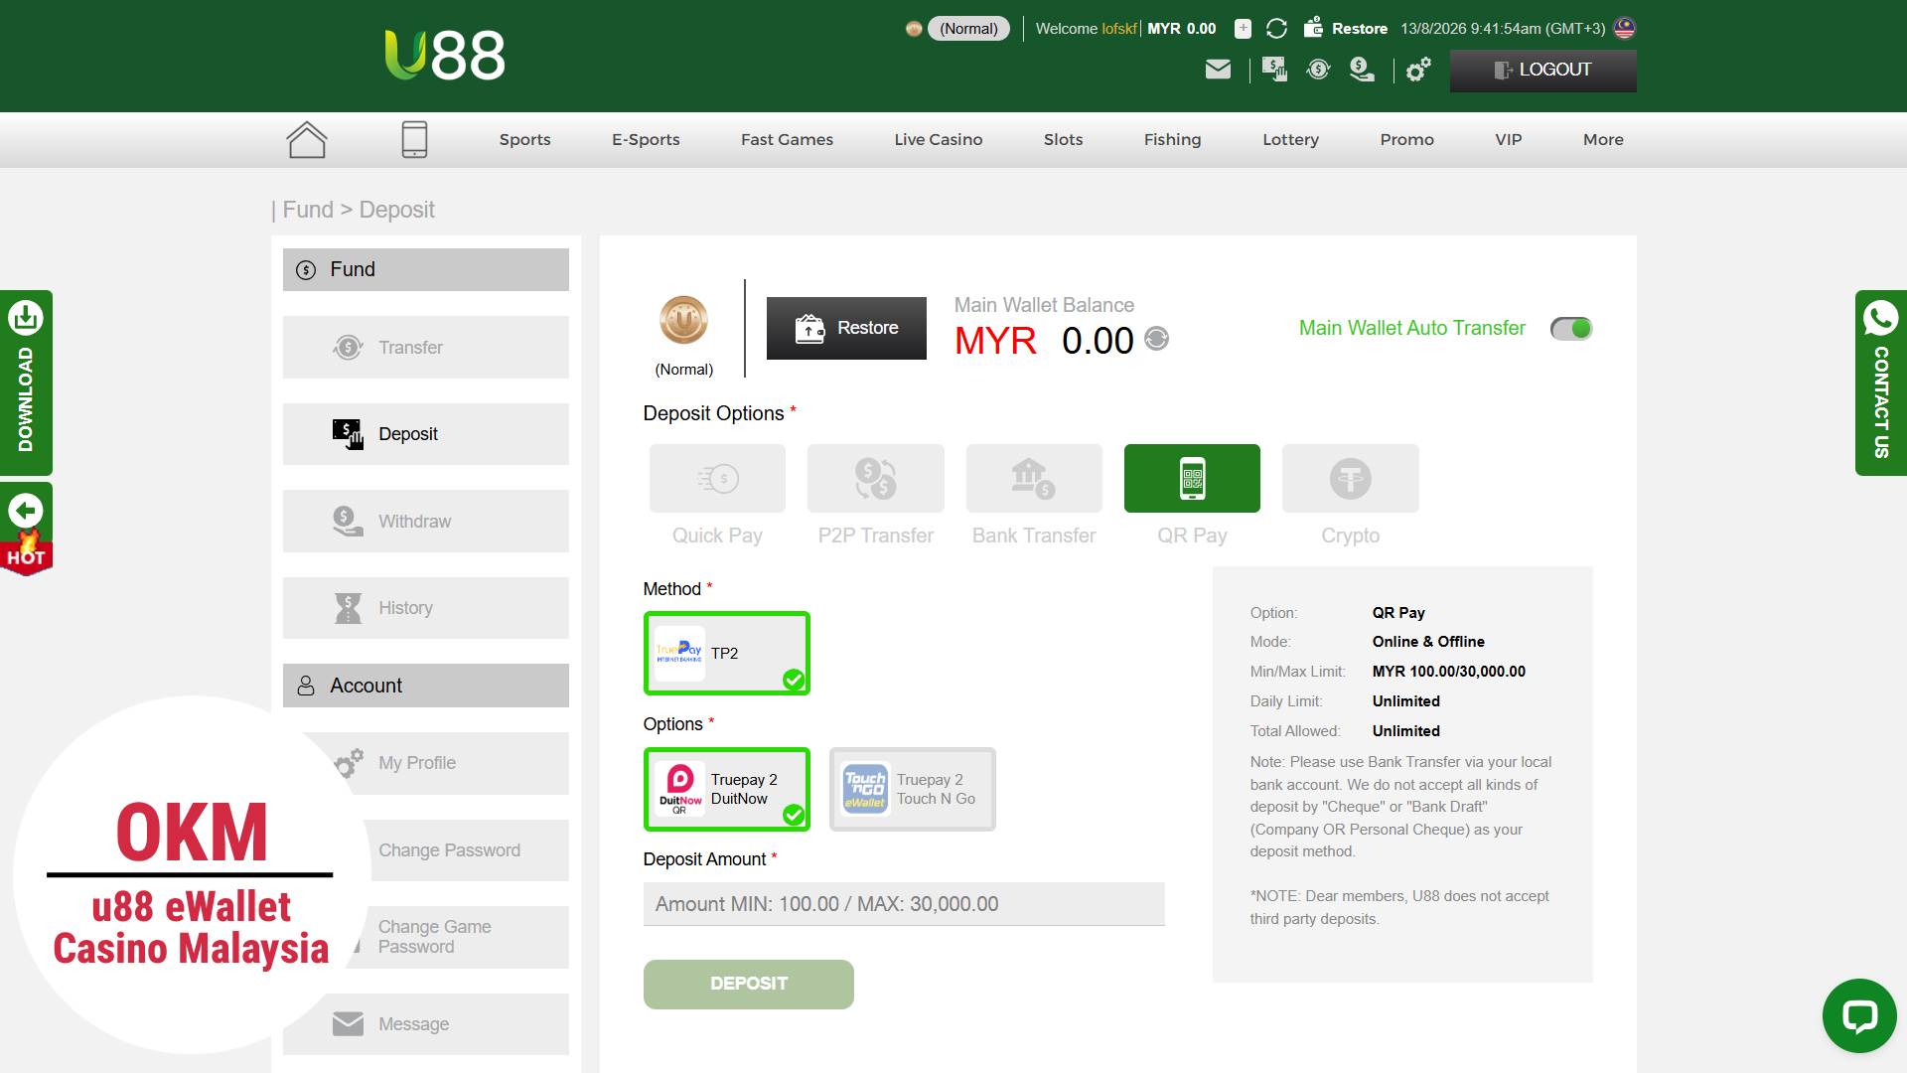This screenshot has width=1907, height=1073.
Task: Click the deposit icon in header
Action: click(x=1274, y=70)
